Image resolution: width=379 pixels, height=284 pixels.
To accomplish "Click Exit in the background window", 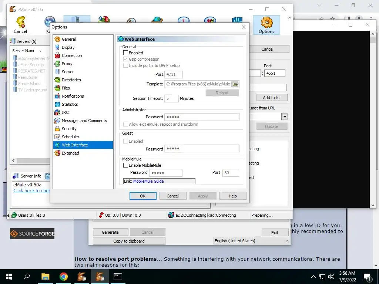I will (x=275, y=233).
